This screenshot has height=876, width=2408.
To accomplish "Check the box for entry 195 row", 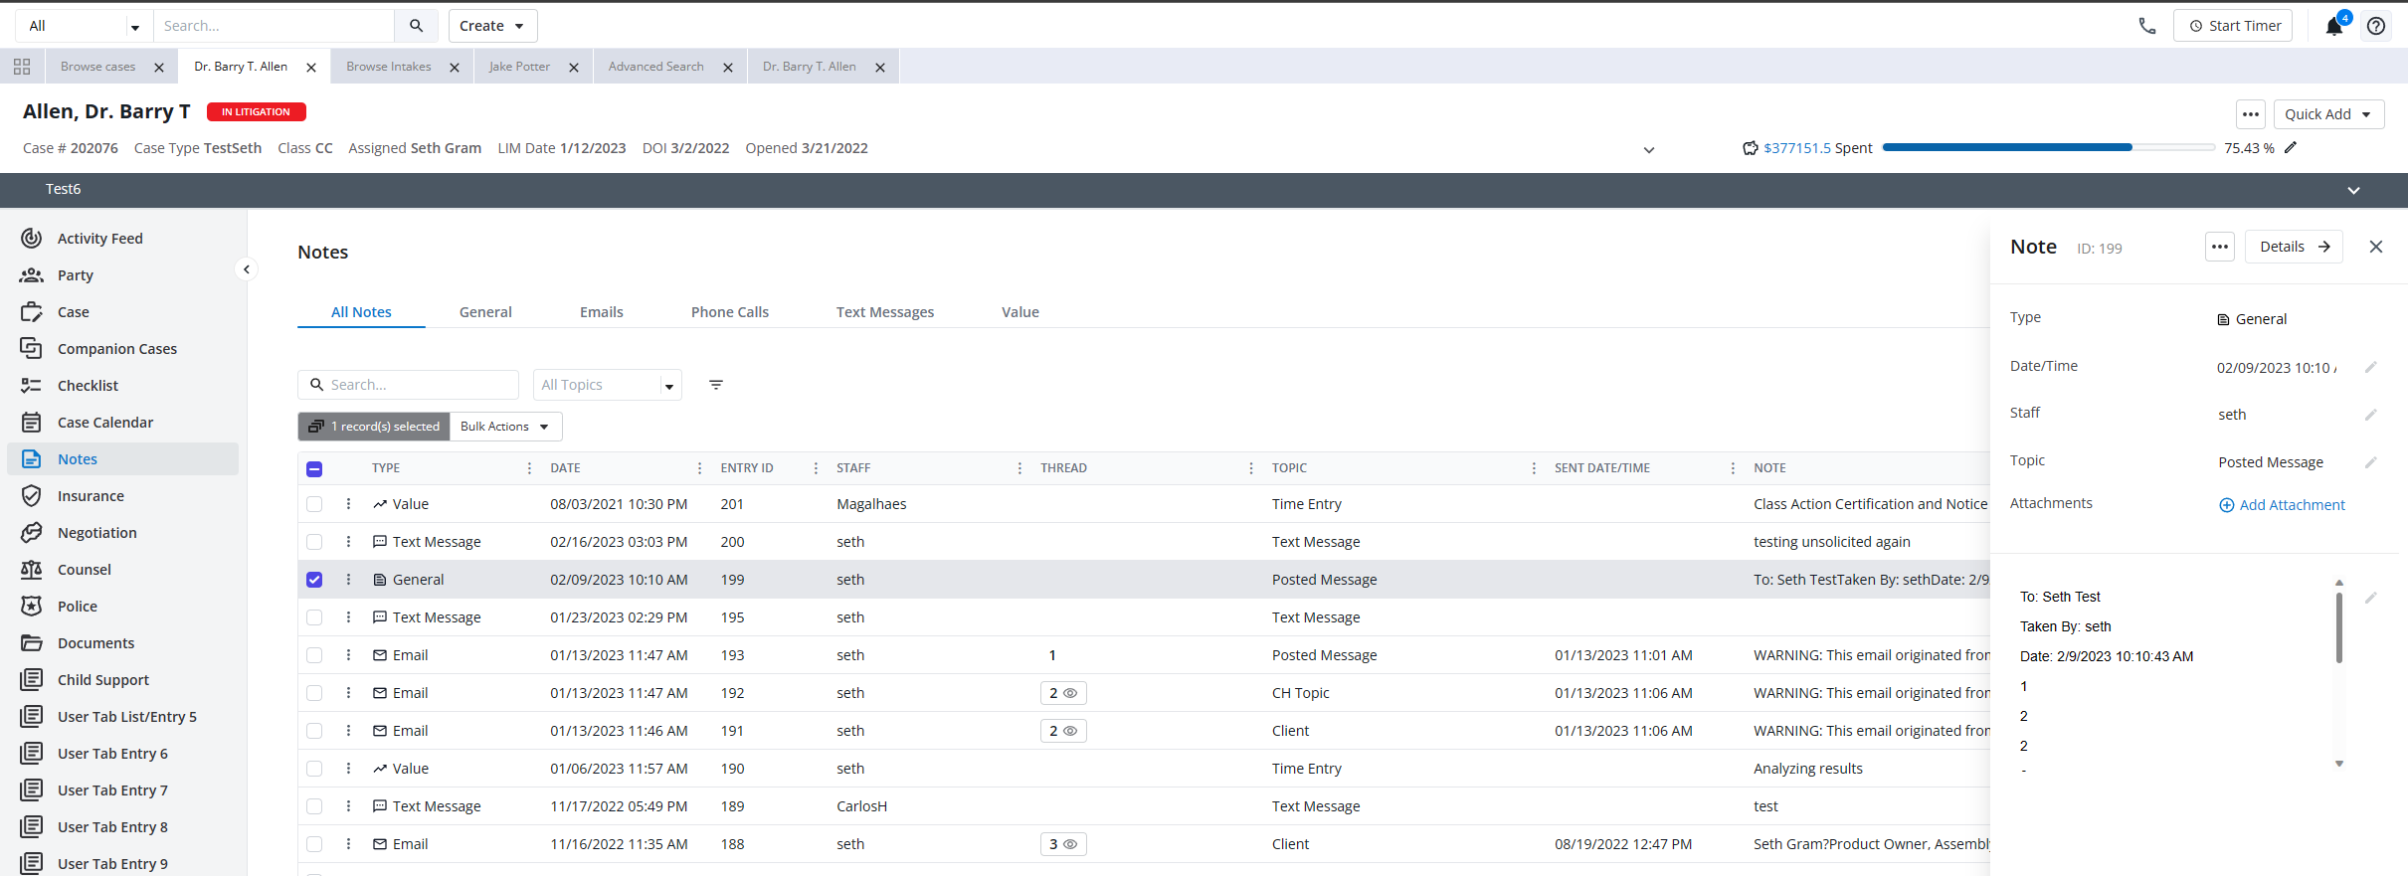I will click(x=314, y=617).
